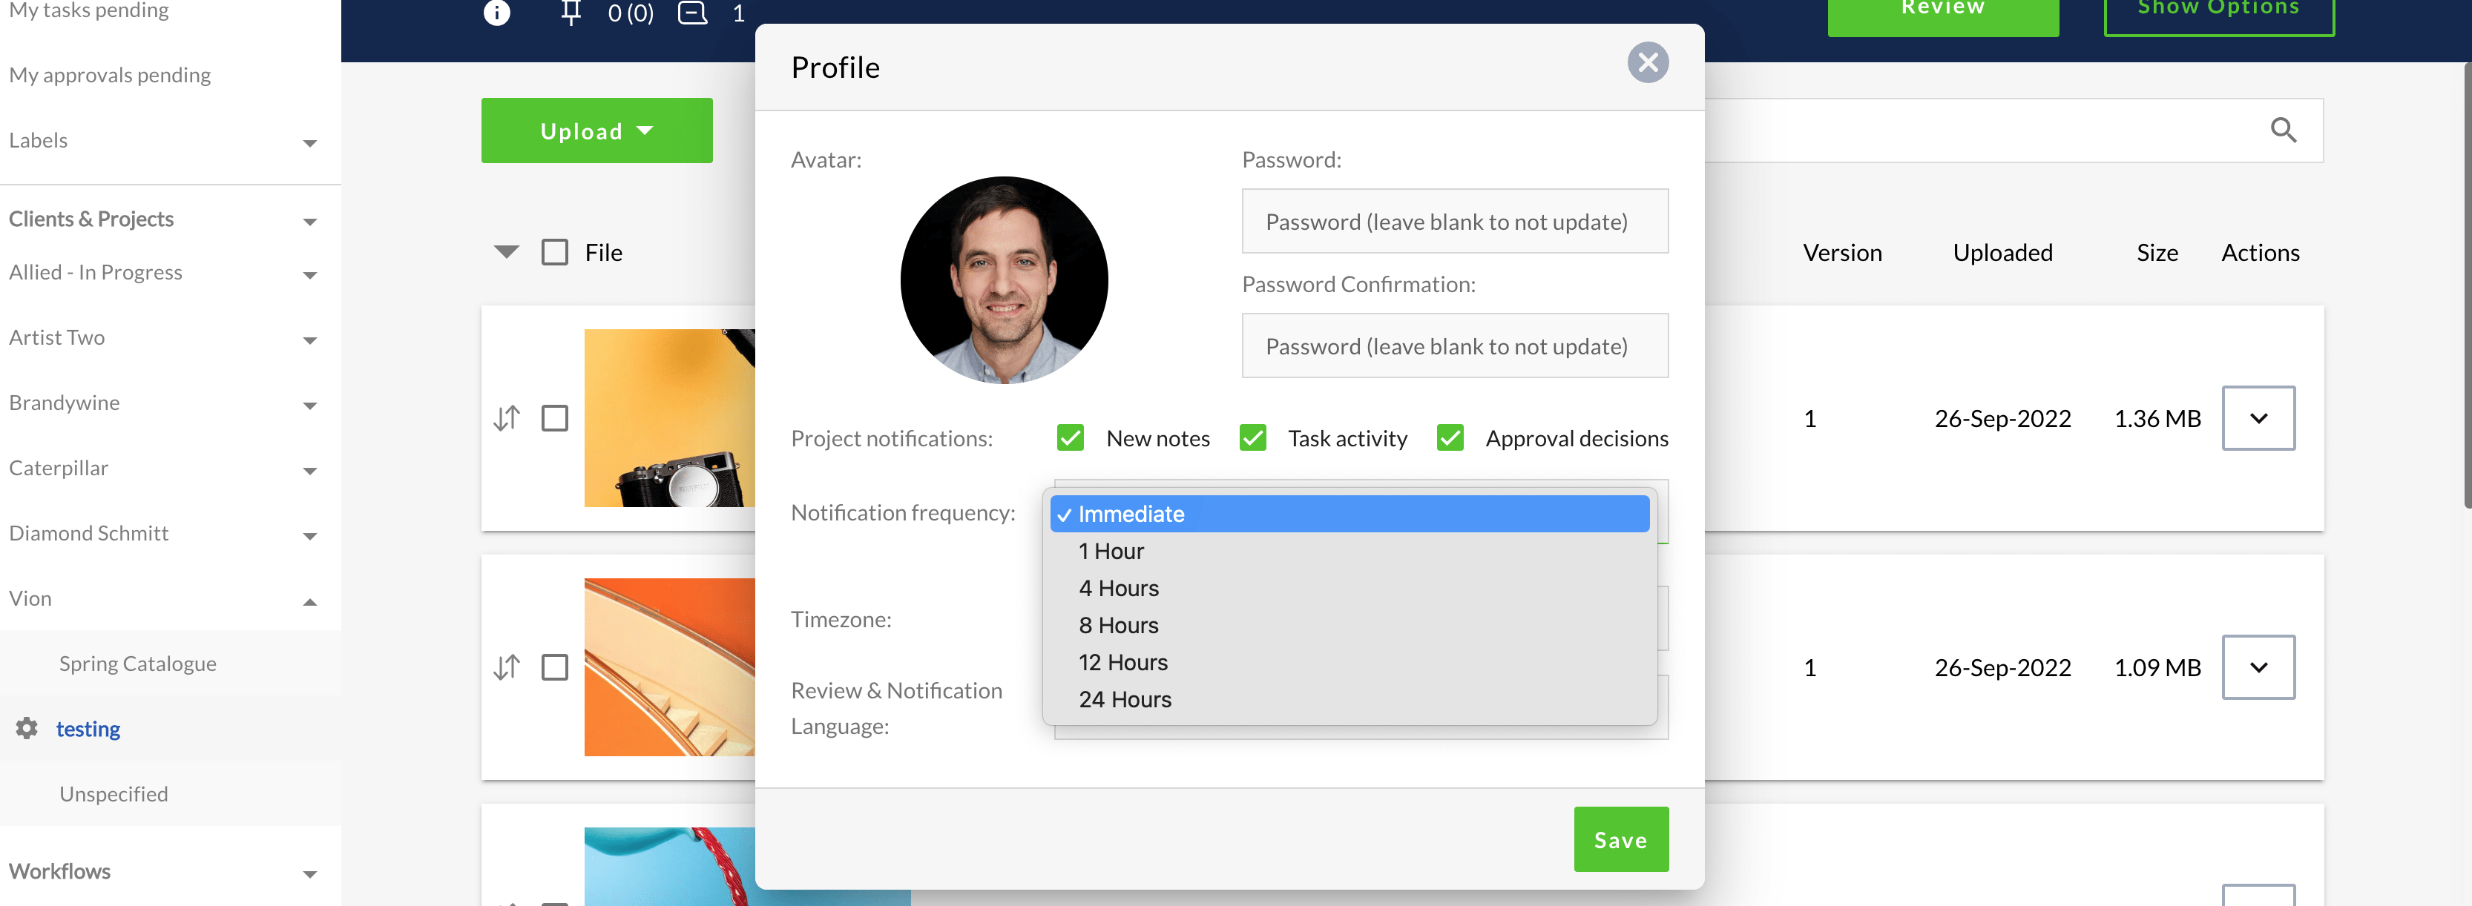
Task: Click the Version column header
Action: coord(1842,252)
